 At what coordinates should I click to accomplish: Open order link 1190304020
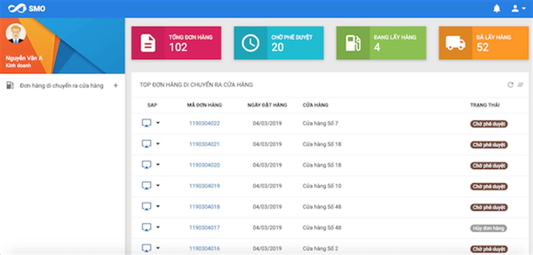tap(204, 165)
